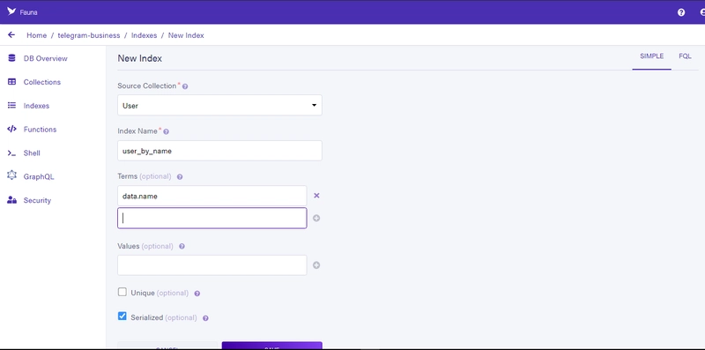Go back using the left arrow
The width and height of the screenshot is (705, 350).
[11, 34]
